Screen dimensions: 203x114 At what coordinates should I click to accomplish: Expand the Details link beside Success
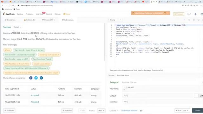[x=17, y=27]
